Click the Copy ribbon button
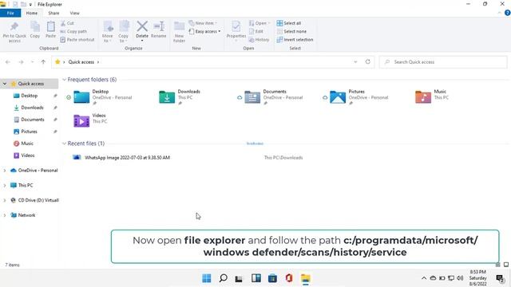 (35, 29)
